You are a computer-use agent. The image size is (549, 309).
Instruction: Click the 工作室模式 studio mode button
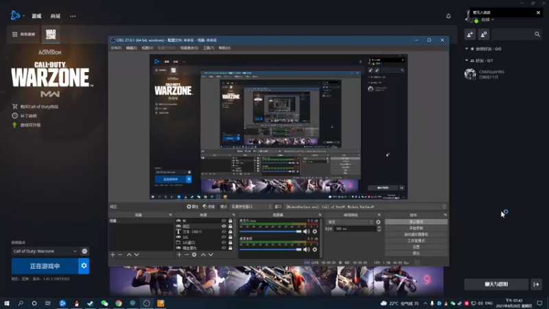point(416,241)
